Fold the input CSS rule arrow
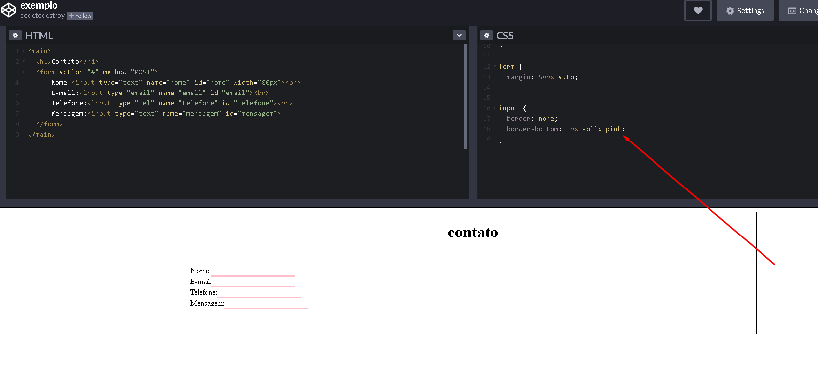Viewport: 818px width, 377px height. click(494, 108)
